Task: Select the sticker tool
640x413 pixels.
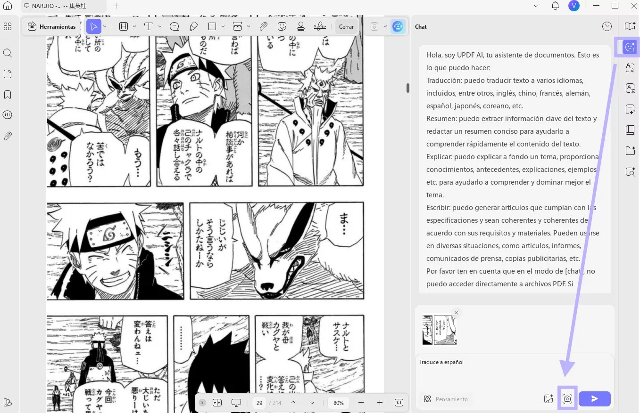Action: click(x=283, y=26)
